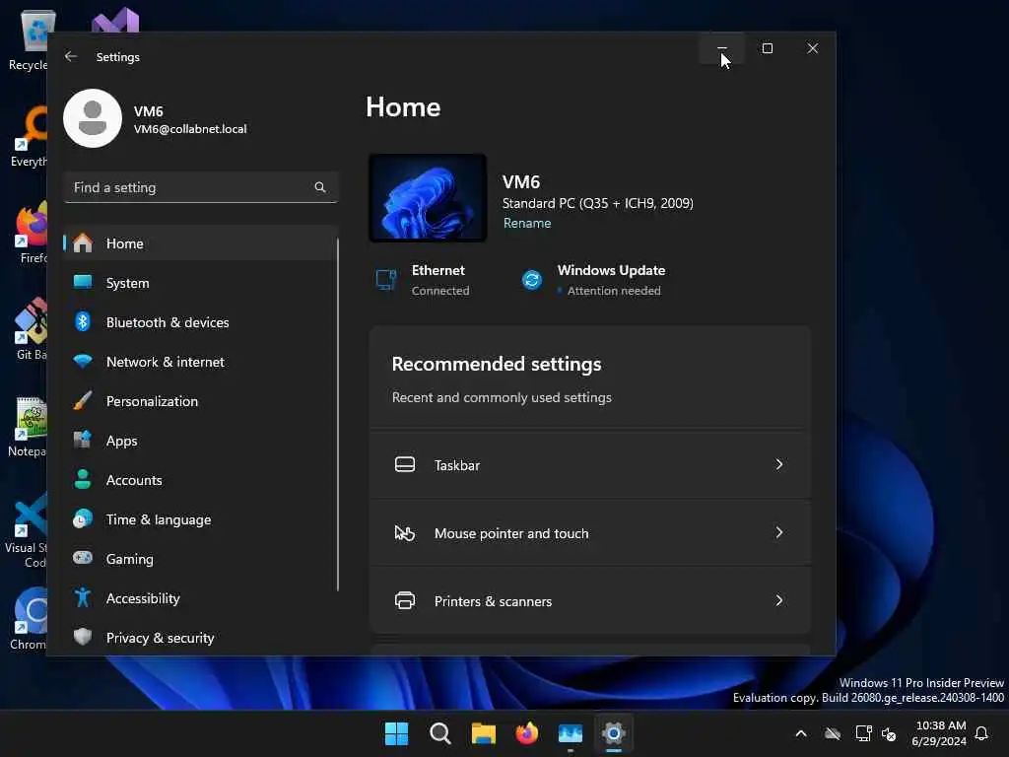1009x757 pixels.
Task: Click the Mouse pointer and touch icon
Action: coord(405,533)
